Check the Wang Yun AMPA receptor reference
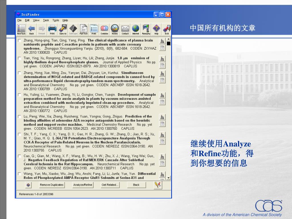 point(19,174)
